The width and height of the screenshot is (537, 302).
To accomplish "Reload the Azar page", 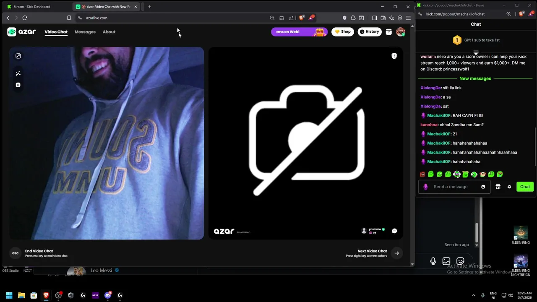I will tap(25, 18).
